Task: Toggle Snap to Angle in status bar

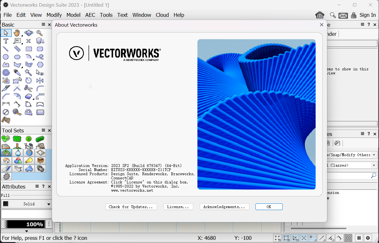Action: pyautogui.click(x=295, y=238)
